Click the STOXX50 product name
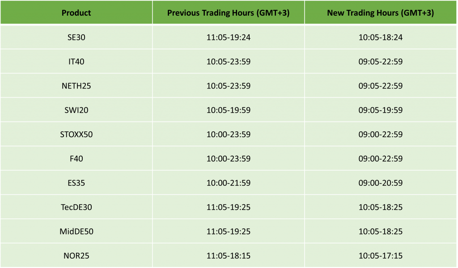This screenshot has width=458, height=268. click(76, 134)
